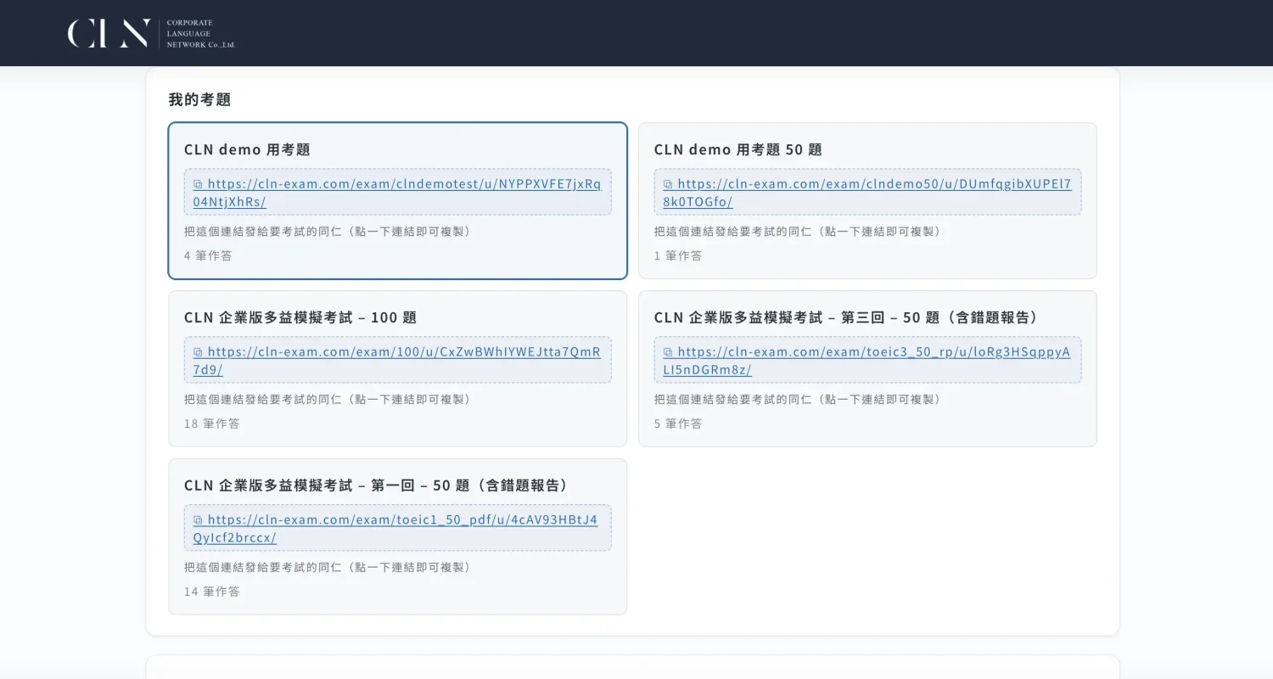The height and width of the screenshot is (679, 1273).
Task: Copy the clndemo50 exam link
Action: click(x=867, y=193)
